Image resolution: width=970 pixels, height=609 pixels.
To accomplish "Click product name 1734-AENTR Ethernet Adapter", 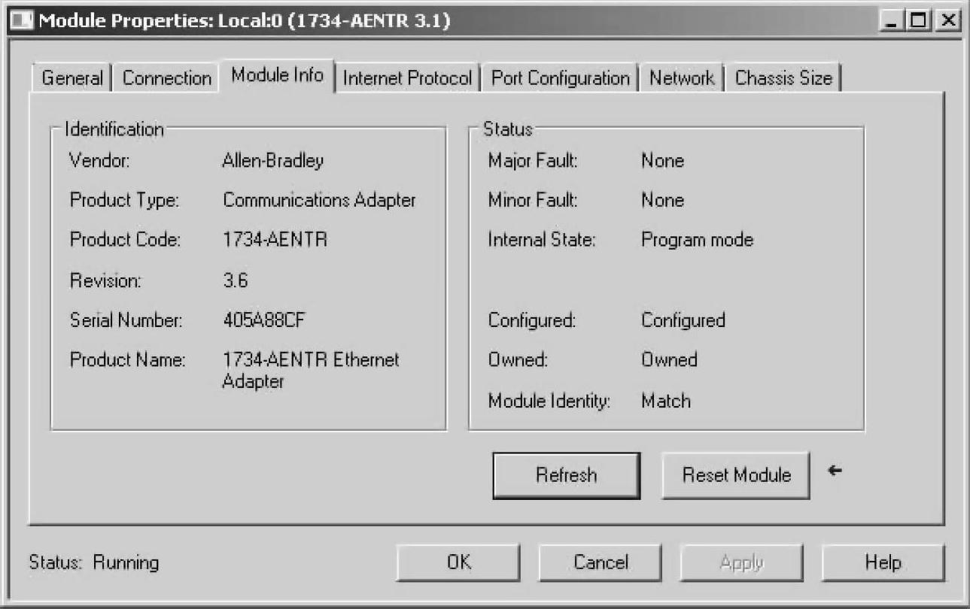I will pos(311,371).
